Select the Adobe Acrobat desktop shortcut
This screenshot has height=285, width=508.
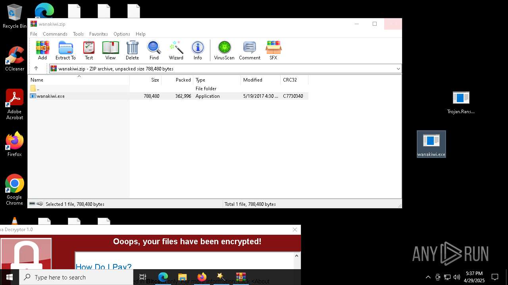point(15,104)
